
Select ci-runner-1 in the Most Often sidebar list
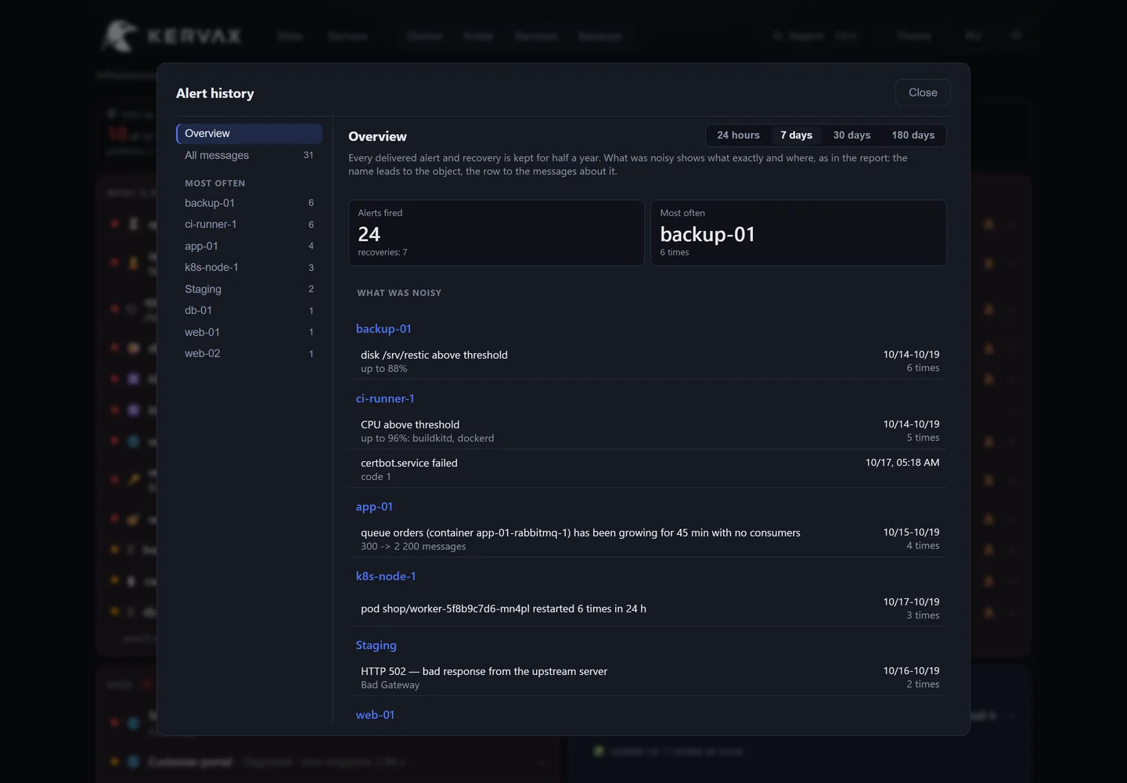click(249, 224)
